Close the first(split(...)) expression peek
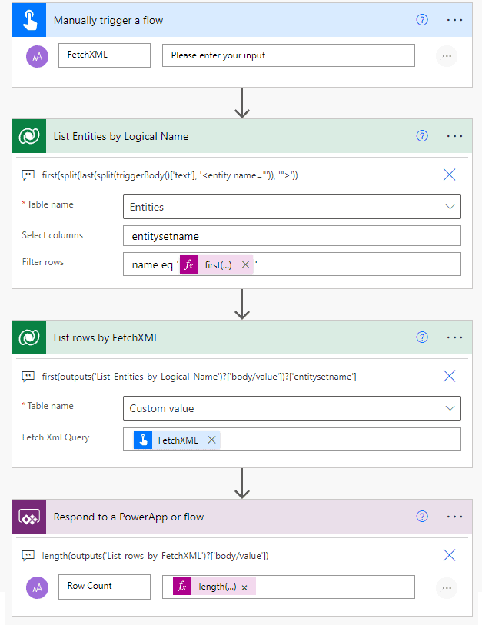482x625 pixels. [450, 175]
